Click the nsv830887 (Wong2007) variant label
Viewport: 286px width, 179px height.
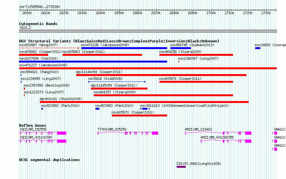[39, 45]
